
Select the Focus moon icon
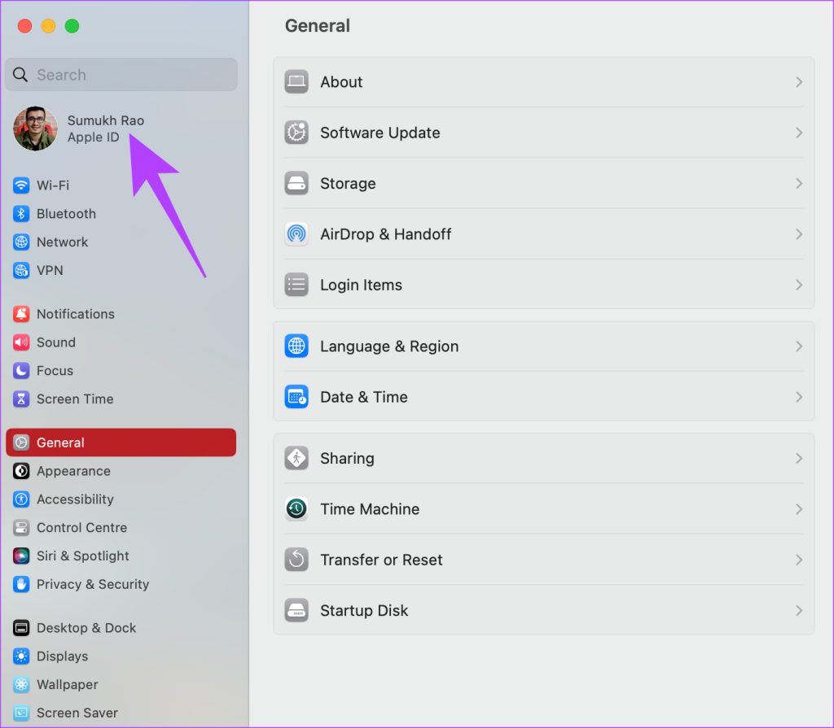click(x=20, y=371)
